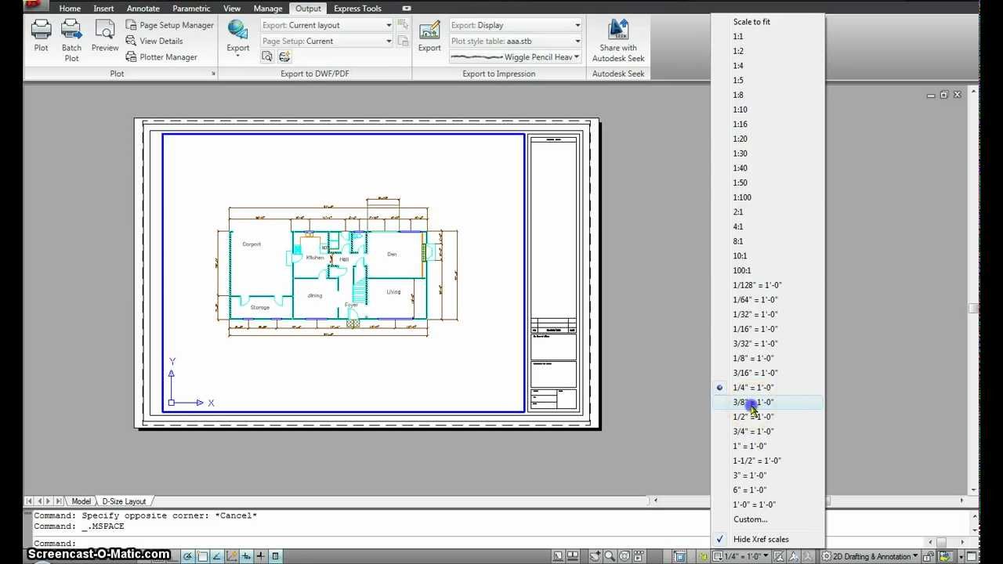The image size is (1003, 564).
Task: Open Plotter Manager
Action: [161, 57]
